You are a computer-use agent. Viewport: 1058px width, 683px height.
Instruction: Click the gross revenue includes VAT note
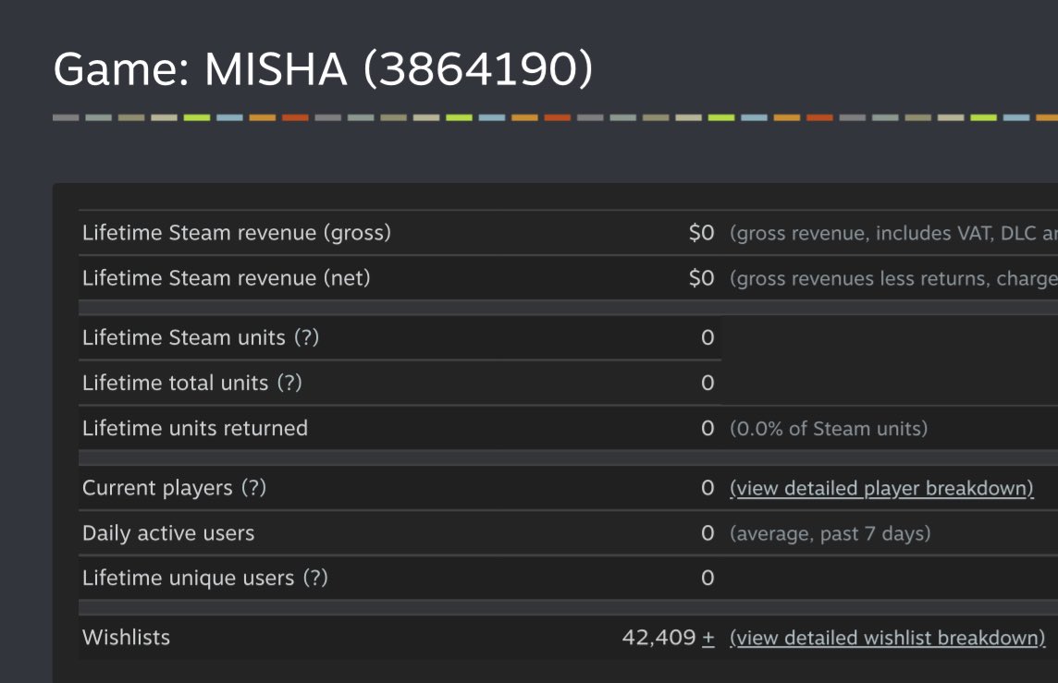pos(893,233)
